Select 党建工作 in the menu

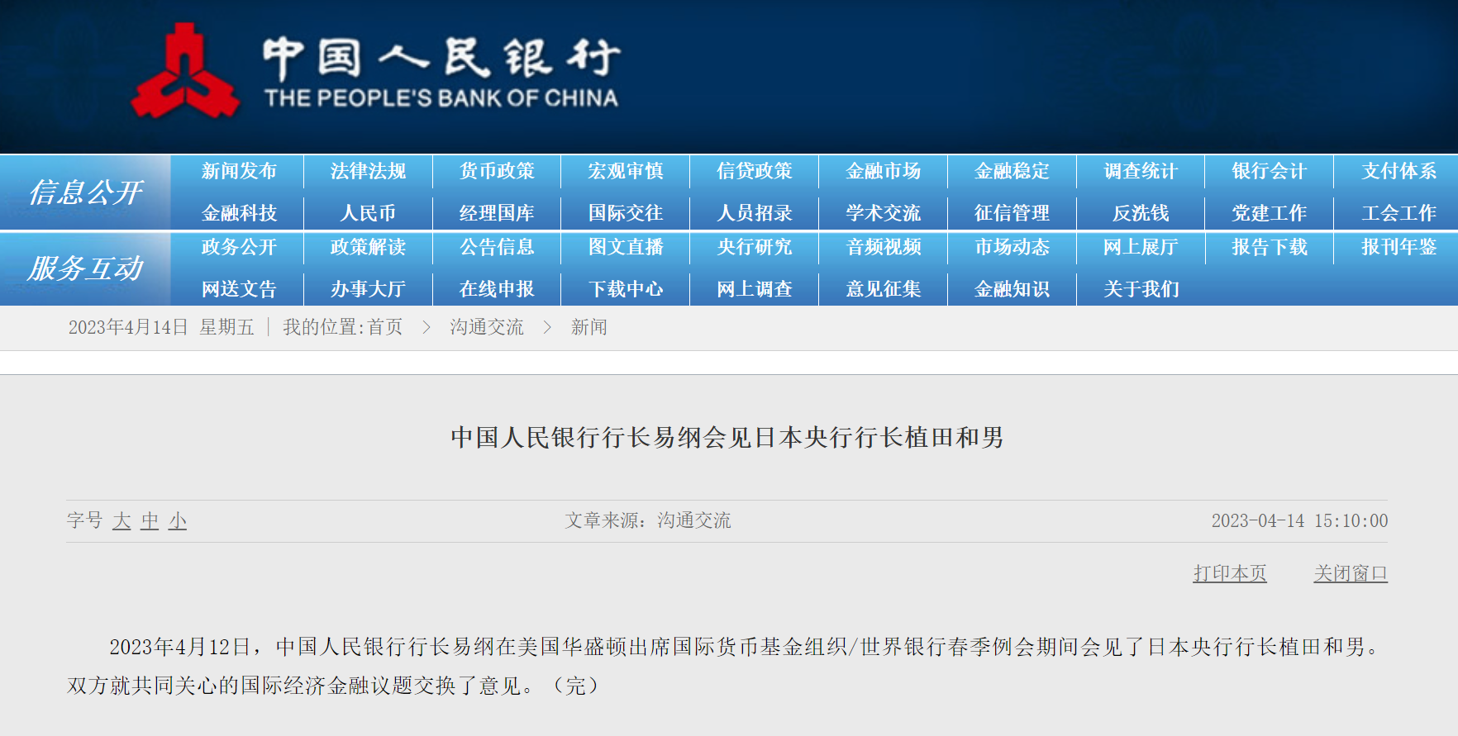click(x=1270, y=213)
